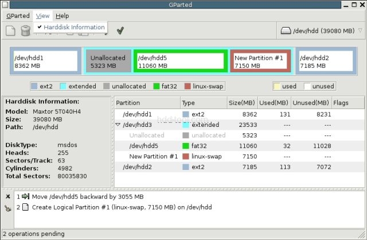This screenshot has height=240, width=367.
Task: Open the View menu
Action: point(42,16)
